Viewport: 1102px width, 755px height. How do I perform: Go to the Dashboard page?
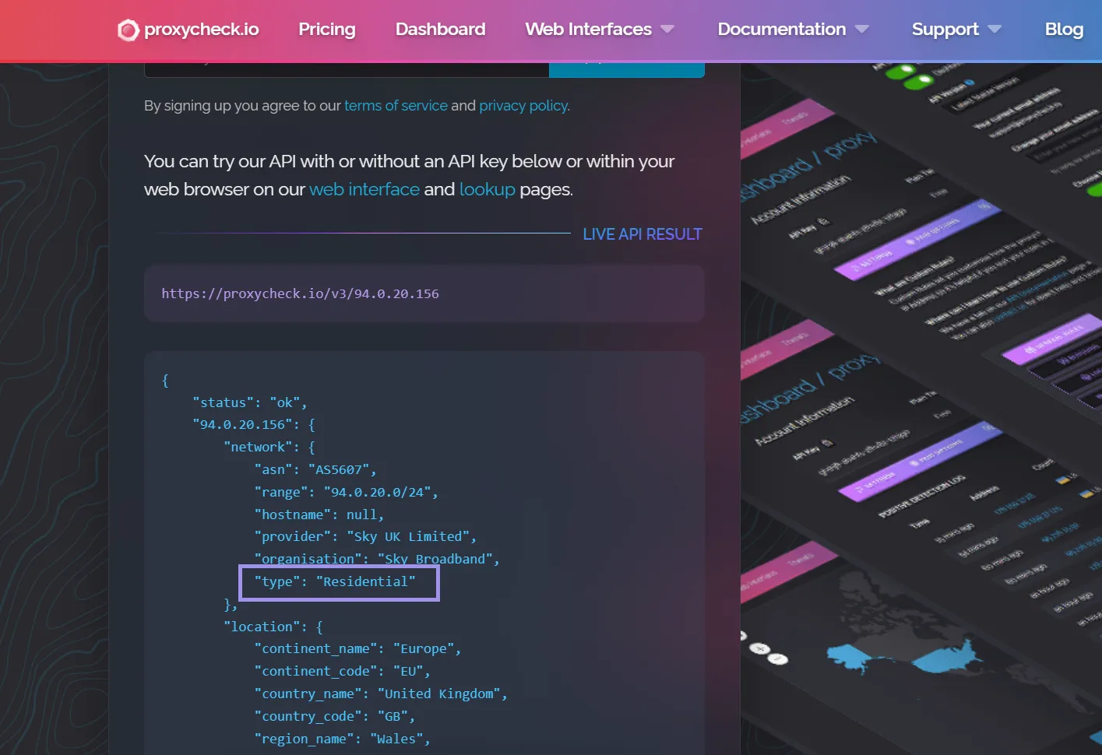pos(440,30)
